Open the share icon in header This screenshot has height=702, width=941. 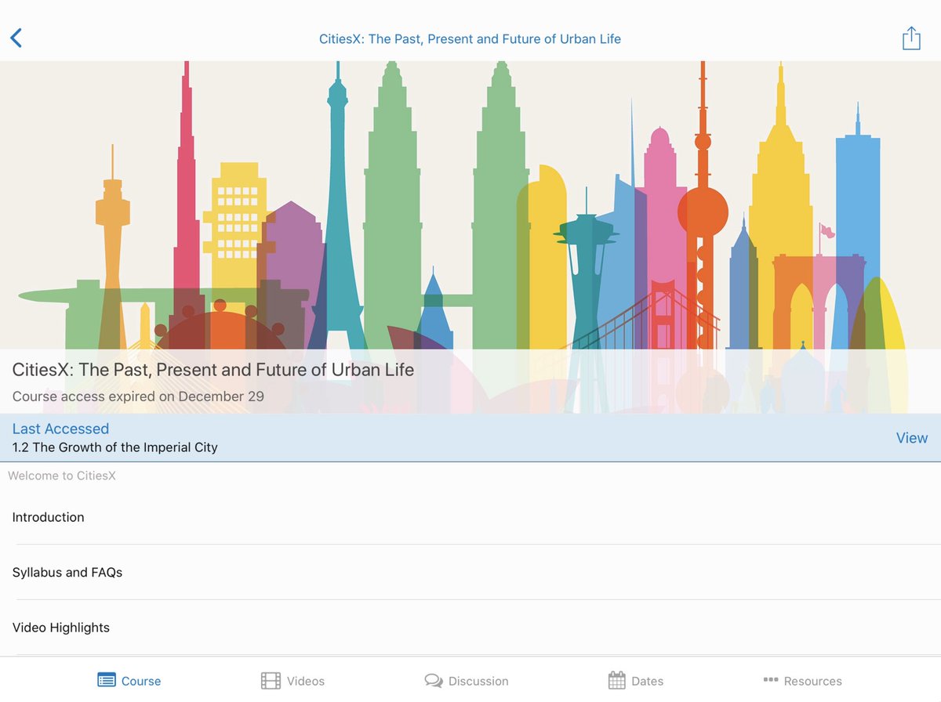click(x=910, y=38)
